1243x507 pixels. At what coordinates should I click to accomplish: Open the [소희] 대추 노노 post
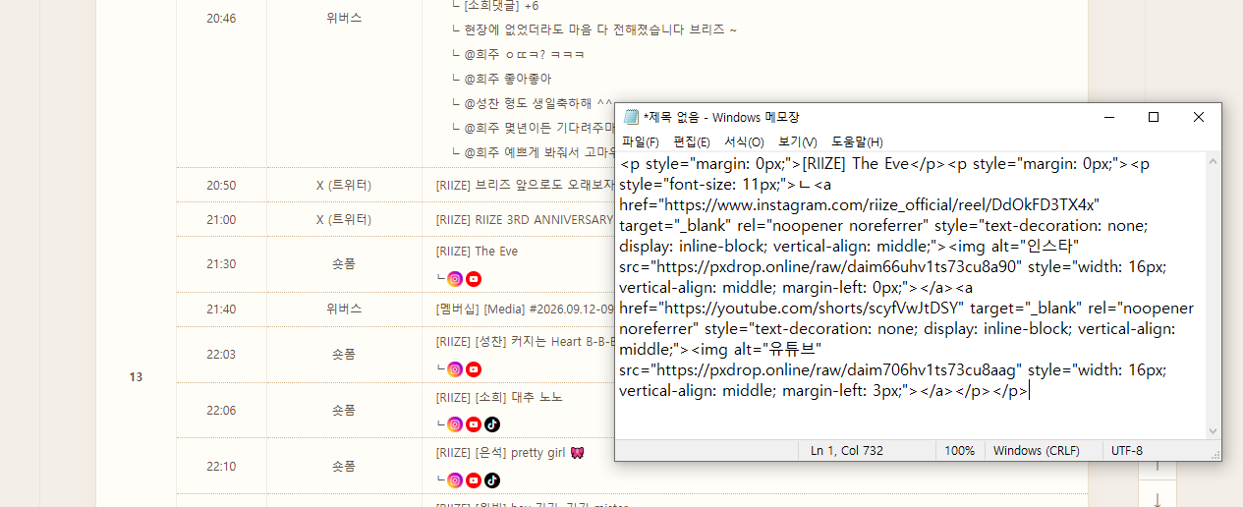click(499, 397)
